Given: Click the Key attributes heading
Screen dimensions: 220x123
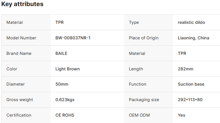Looking at the screenshot, I should (22, 4).
